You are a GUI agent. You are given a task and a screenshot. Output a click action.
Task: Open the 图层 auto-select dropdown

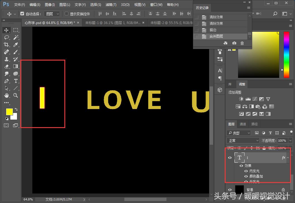[52, 14]
